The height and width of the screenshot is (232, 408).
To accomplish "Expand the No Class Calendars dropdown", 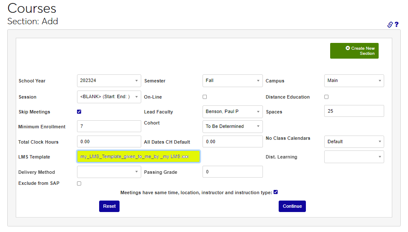I will (354, 141).
